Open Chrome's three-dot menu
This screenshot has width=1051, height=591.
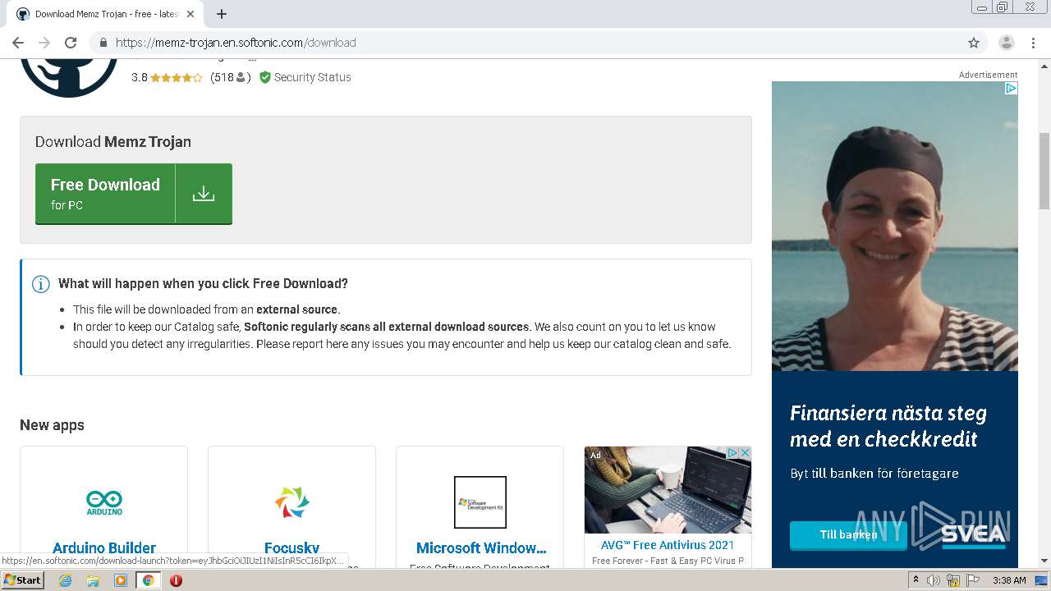1034,43
